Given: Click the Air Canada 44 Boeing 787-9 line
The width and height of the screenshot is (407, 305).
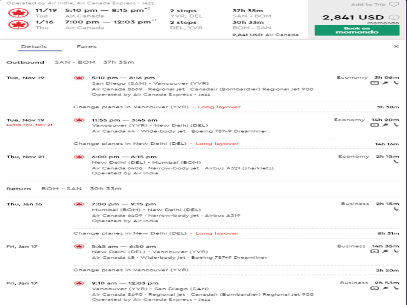Looking at the screenshot, I should coord(180,131).
